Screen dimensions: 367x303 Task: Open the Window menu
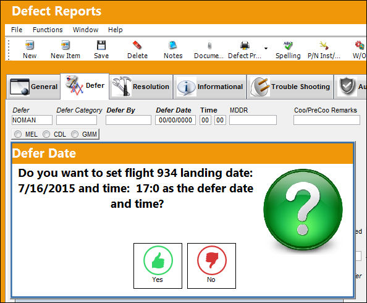point(85,30)
